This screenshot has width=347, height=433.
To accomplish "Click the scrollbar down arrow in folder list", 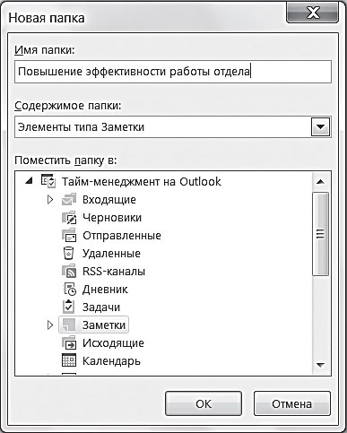I will (320, 365).
